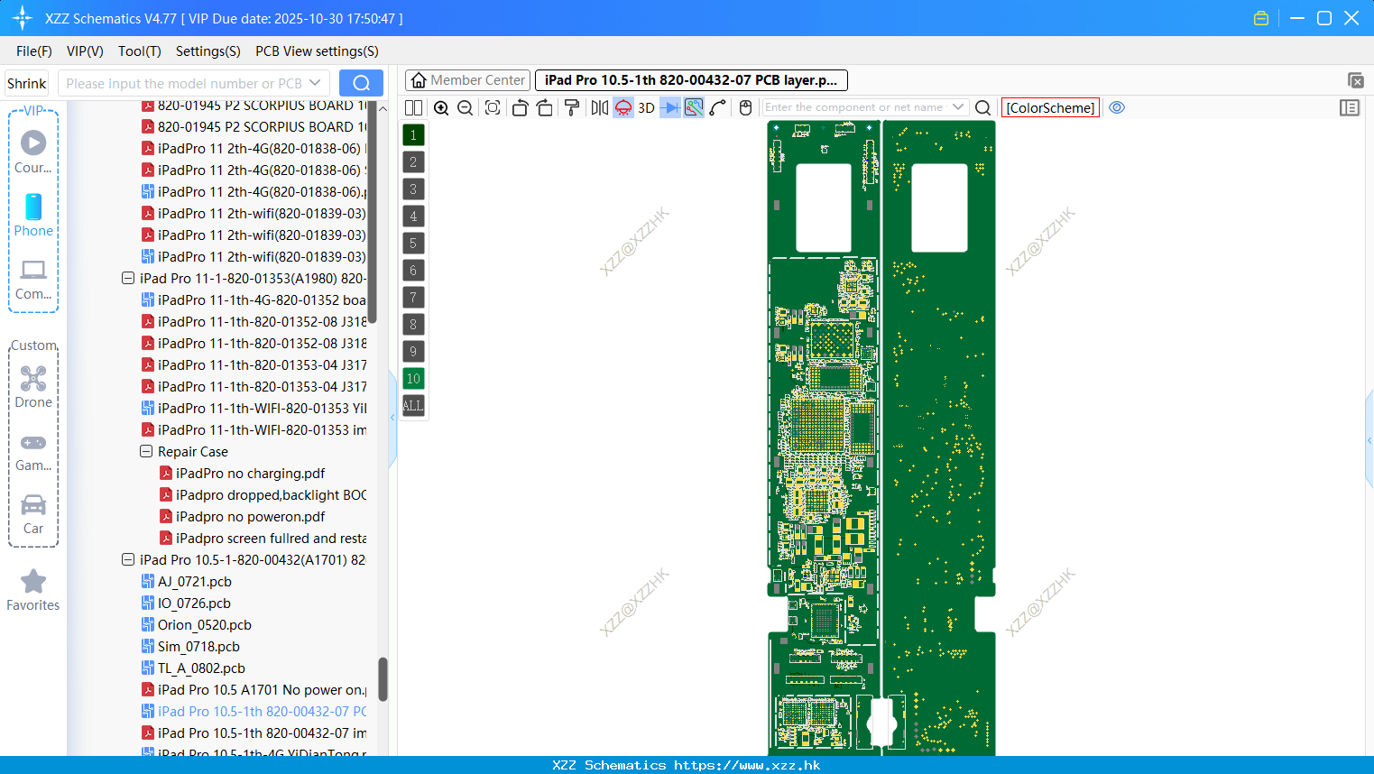Zoom in on the PCB view
Viewport: 1374px width, 774px height.
point(441,107)
